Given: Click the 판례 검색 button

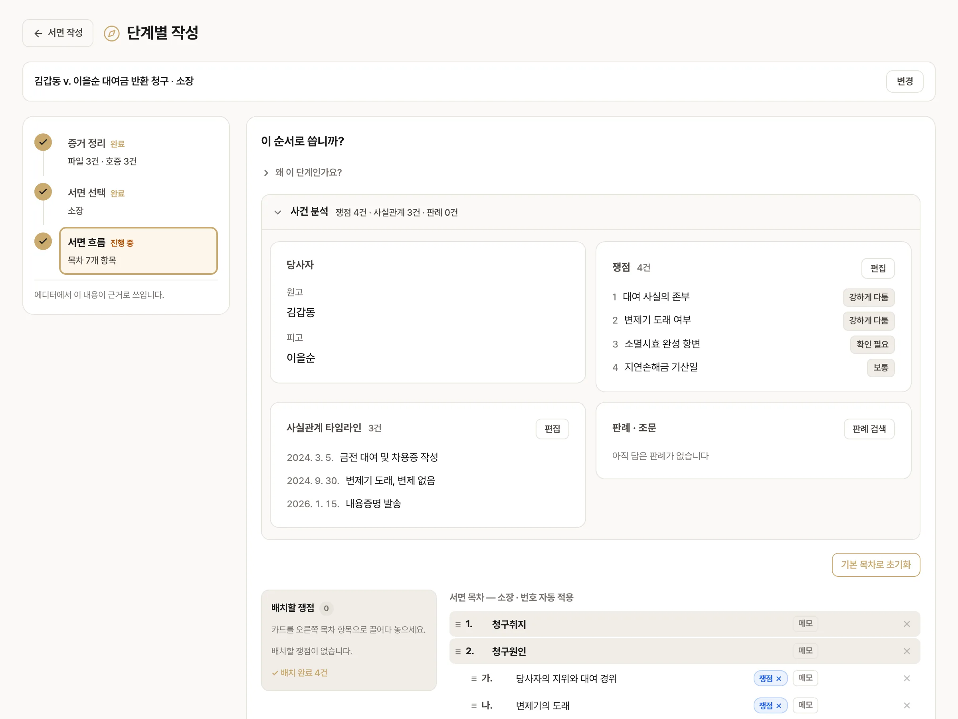Looking at the screenshot, I should 869,429.
